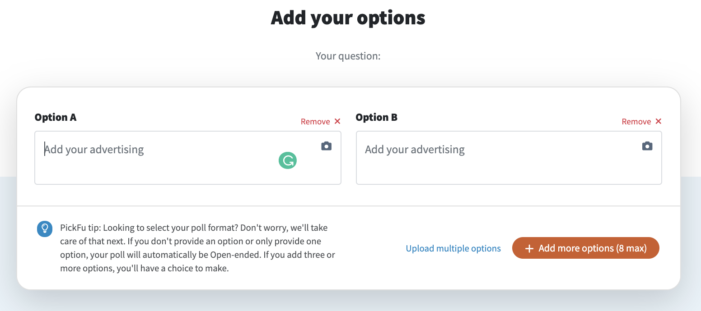Click the red X icon above Option A
Image resolution: width=701 pixels, height=311 pixels.
coord(337,121)
